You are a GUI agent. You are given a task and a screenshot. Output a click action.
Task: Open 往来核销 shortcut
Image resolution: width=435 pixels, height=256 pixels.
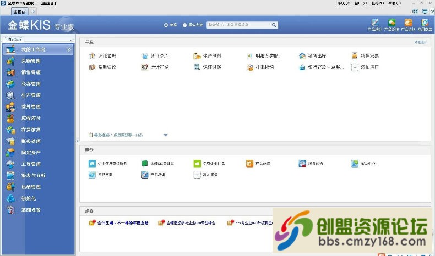pyautogui.click(x=260, y=67)
